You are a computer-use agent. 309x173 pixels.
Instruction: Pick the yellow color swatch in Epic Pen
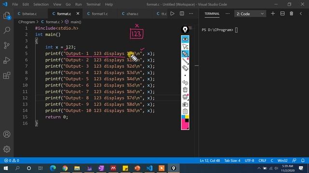coord(187,117)
